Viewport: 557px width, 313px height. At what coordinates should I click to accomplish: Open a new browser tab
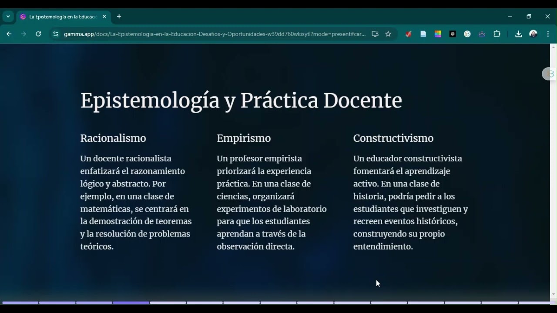click(x=119, y=17)
